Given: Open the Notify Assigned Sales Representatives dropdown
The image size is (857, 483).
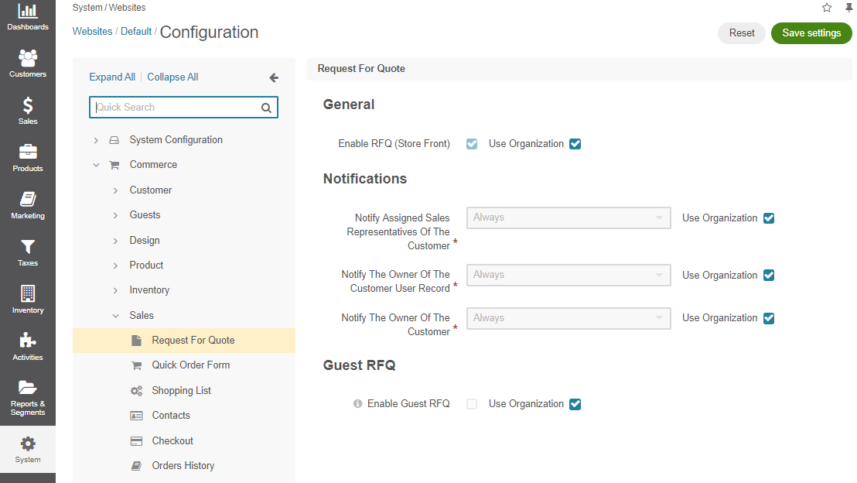Looking at the screenshot, I should (568, 218).
